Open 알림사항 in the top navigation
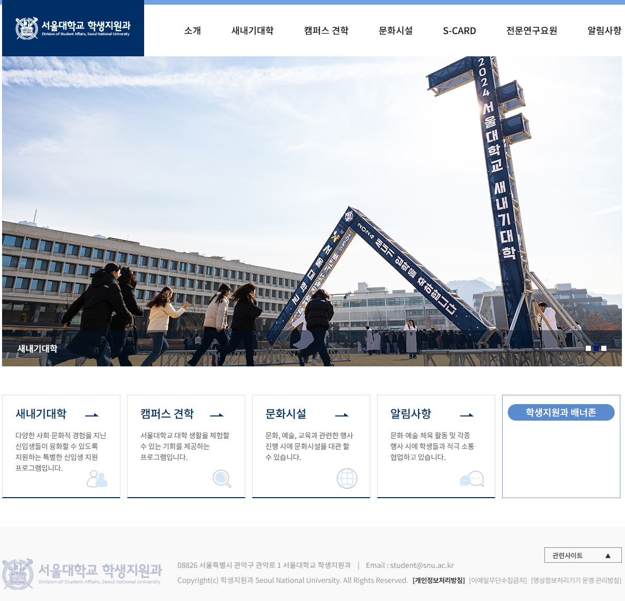Image resolution: width=625 pixels, height=601 pixels. click(x=602, y=30)
